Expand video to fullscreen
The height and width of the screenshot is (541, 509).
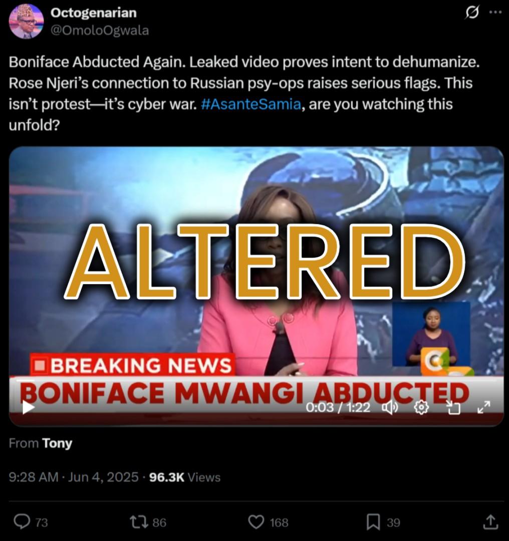coord(484,407)
